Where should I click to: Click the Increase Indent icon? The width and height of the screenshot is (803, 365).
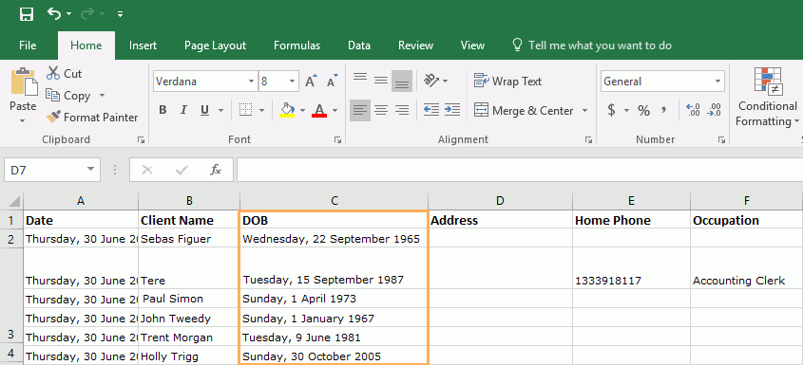[451, 110]
